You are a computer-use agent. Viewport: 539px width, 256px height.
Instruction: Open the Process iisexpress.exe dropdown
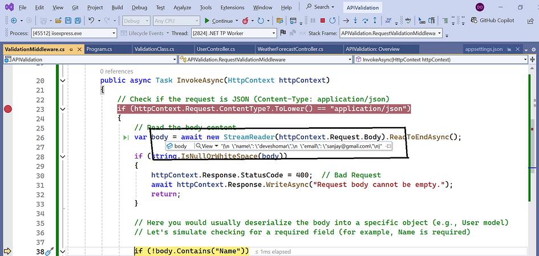pyautogui.click(x=74, y=33)
